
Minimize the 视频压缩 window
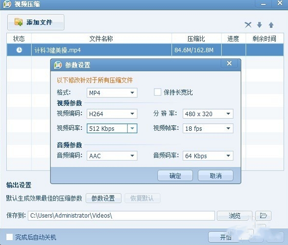click(x=264, y=4)
